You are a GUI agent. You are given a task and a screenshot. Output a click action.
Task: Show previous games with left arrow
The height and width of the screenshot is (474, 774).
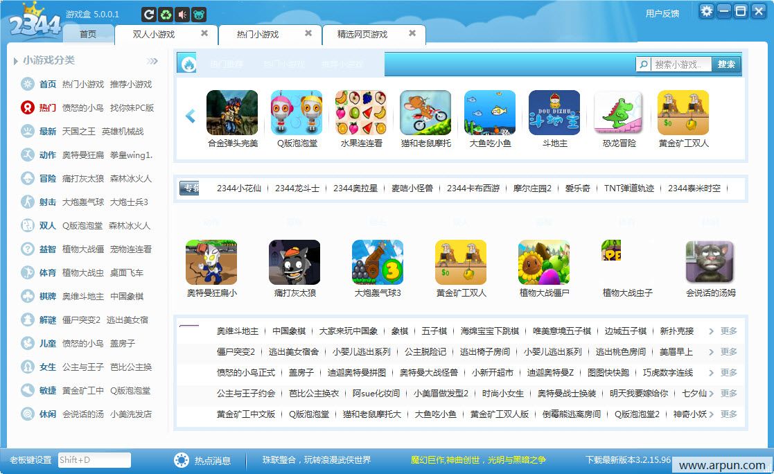(190, 116)
